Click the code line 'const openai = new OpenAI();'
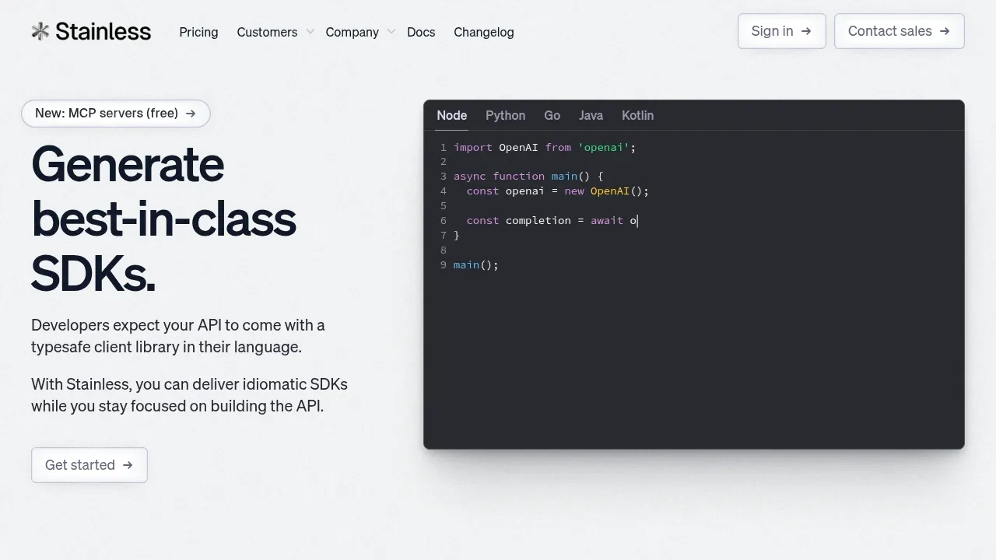 point(557,191)
